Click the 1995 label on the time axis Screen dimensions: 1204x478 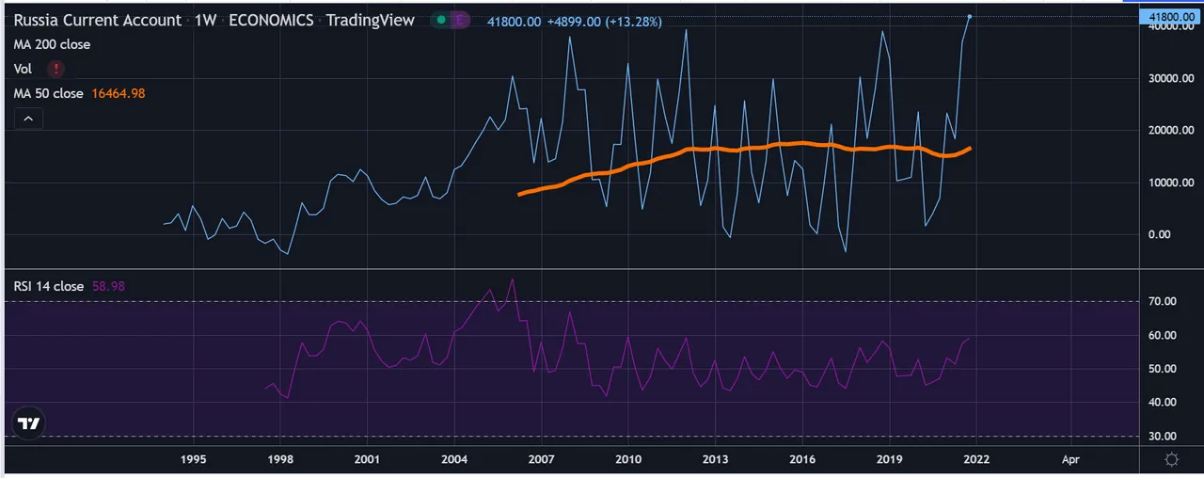(x=193, y=459)
